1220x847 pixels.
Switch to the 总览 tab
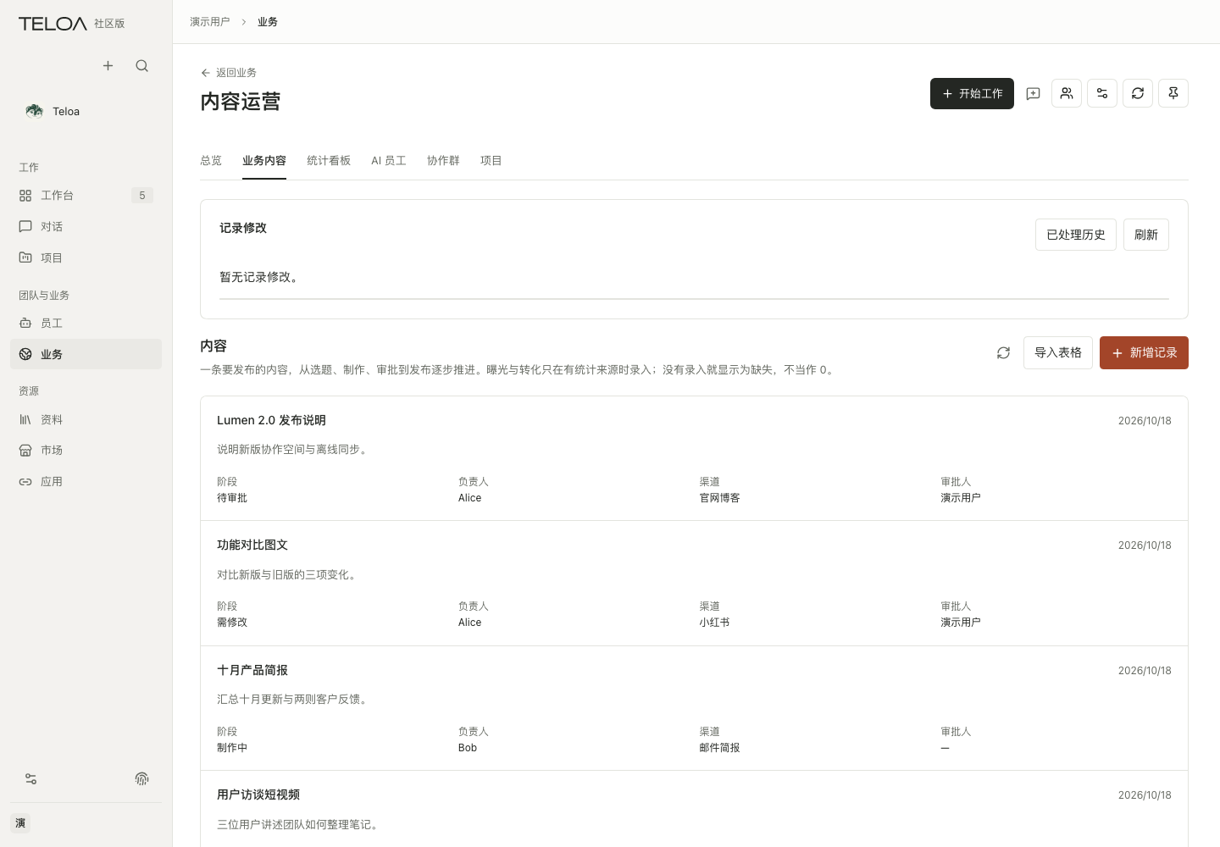click(x=211, y=161)
